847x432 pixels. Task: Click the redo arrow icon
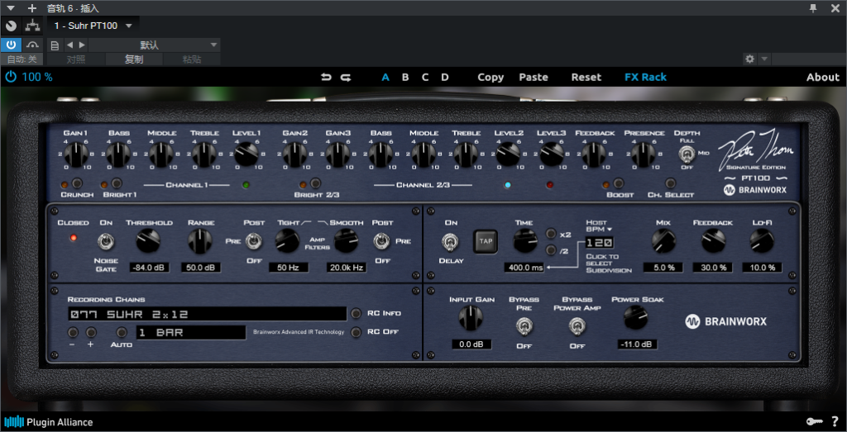coord(346,77)
